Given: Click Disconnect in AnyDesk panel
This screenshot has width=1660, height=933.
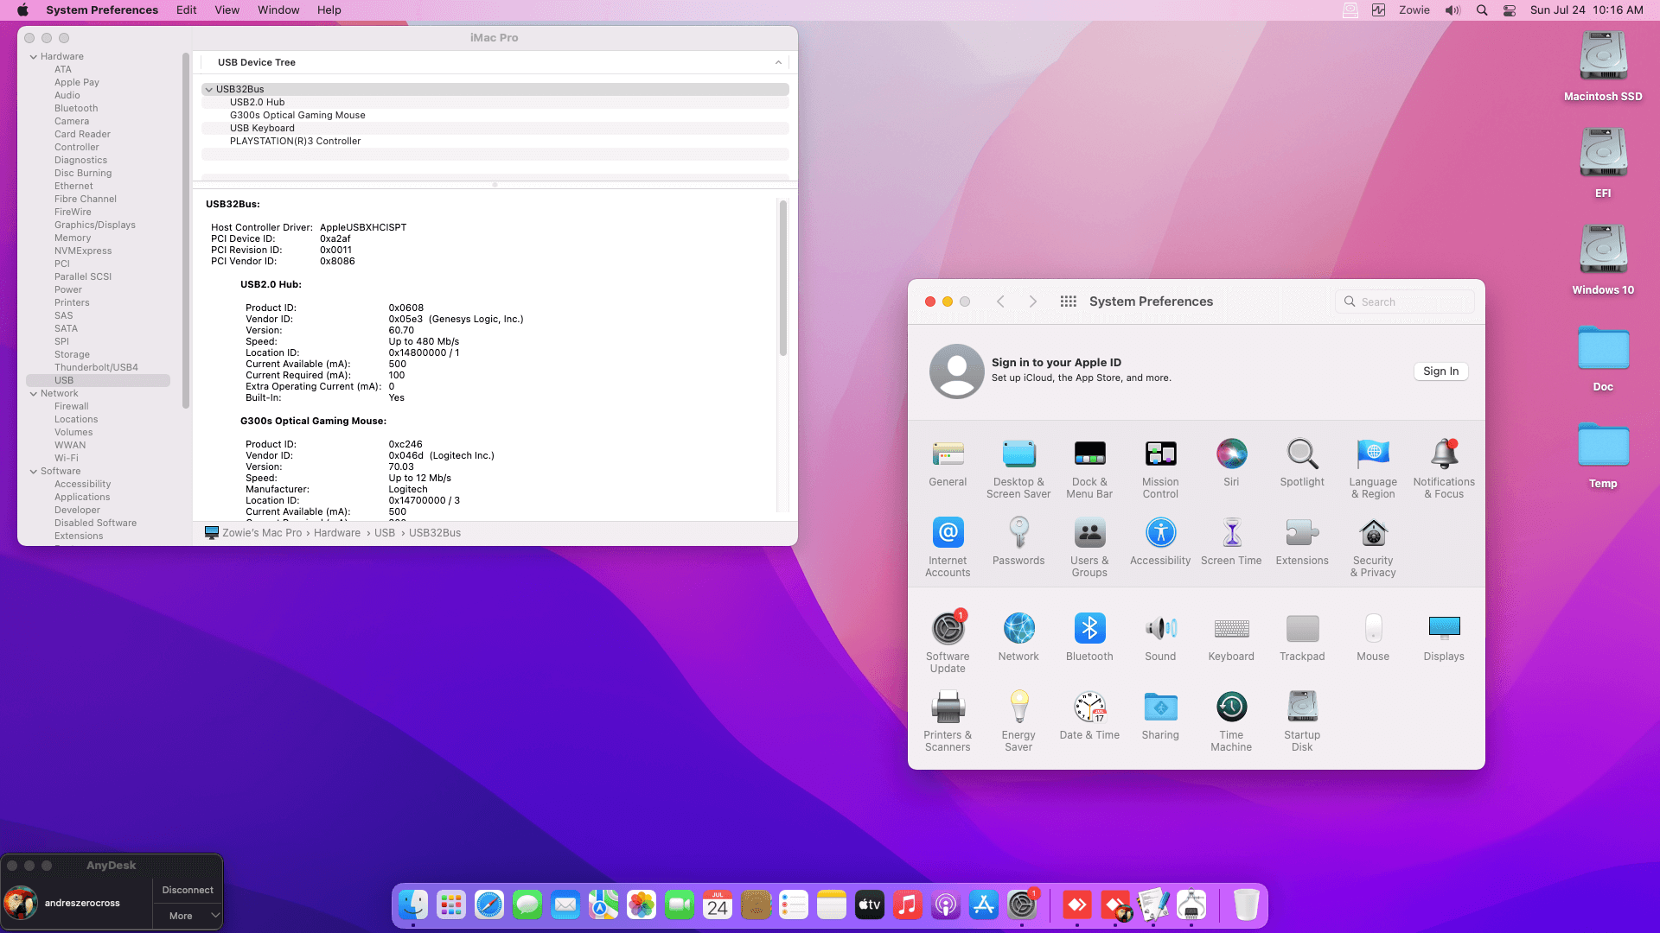Looking at the screenshot, I should click(188, 890).
